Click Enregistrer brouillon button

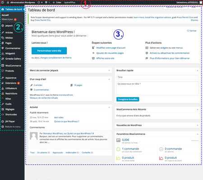(128, 99)
